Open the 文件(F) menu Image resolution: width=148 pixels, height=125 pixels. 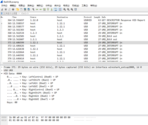(x=4, y=6)
